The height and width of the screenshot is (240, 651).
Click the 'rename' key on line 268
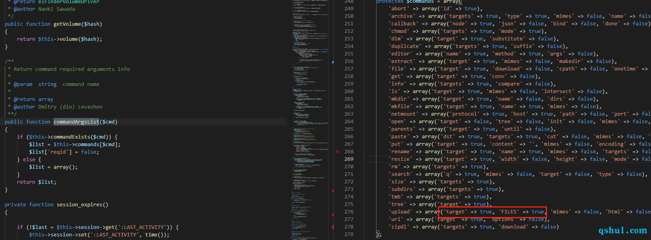400,152
